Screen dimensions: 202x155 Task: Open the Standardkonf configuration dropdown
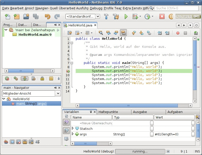click(98, 16)
